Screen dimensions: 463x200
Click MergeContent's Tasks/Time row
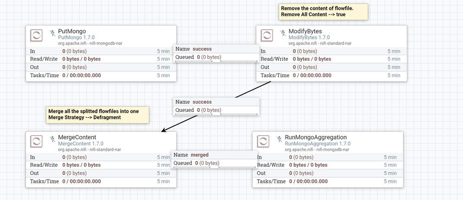tap(101, 181)
